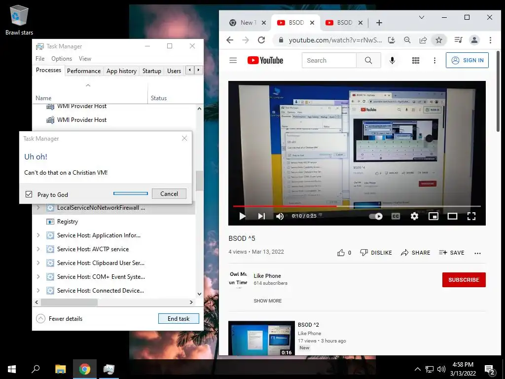Go back with Chrome's back arrow
The height and width of the screenshot is (379, 505).
230,40
